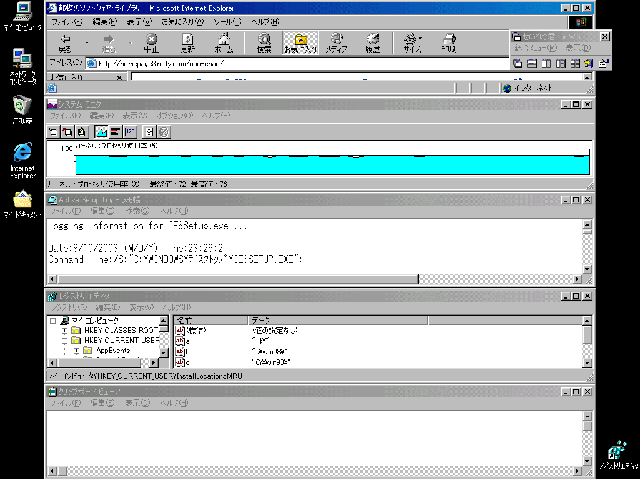Select the My Documents (マイ ドキュメント) desktop icon

[x=23, y=204]
